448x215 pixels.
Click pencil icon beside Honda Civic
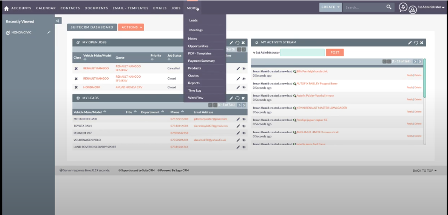[x=49, y=33]
